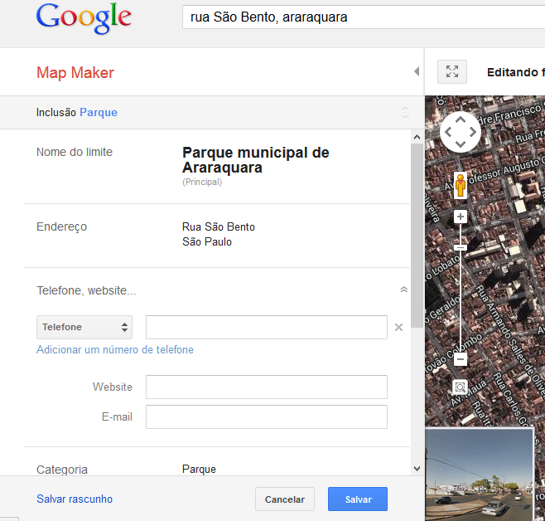Click the Website input field
Viewport: 545px width, 521px height.
(267, 387)
